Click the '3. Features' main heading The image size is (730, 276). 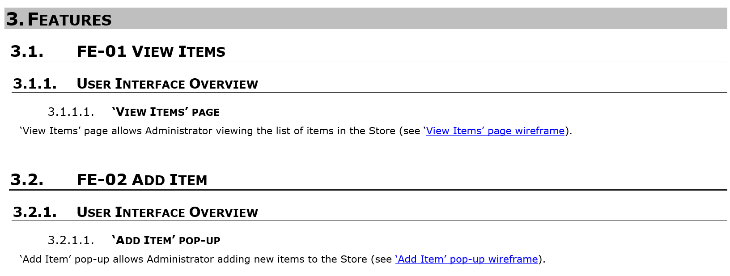59,19
